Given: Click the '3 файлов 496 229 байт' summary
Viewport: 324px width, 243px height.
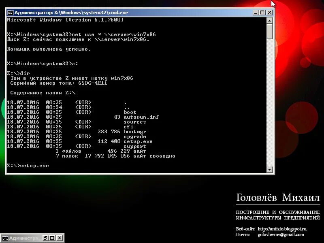Looking at the screenshot, I should [100, 151].
